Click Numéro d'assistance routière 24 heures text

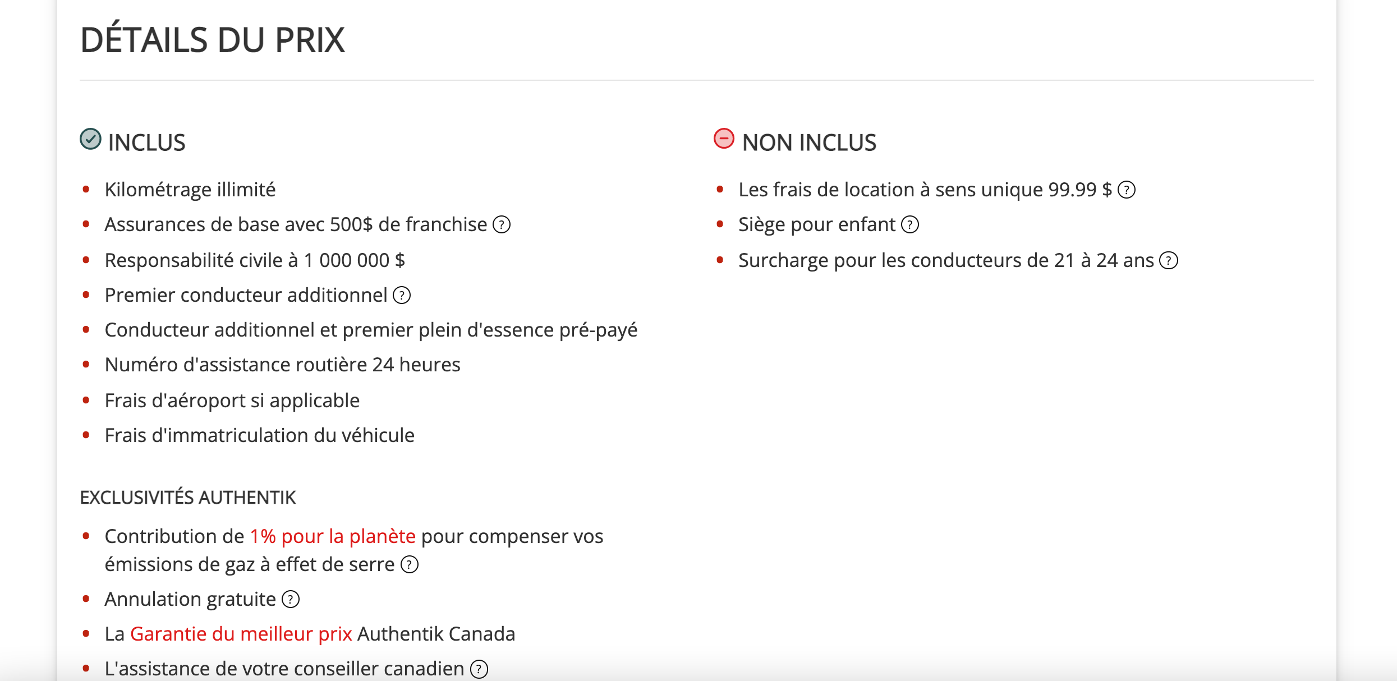[282, 365]
